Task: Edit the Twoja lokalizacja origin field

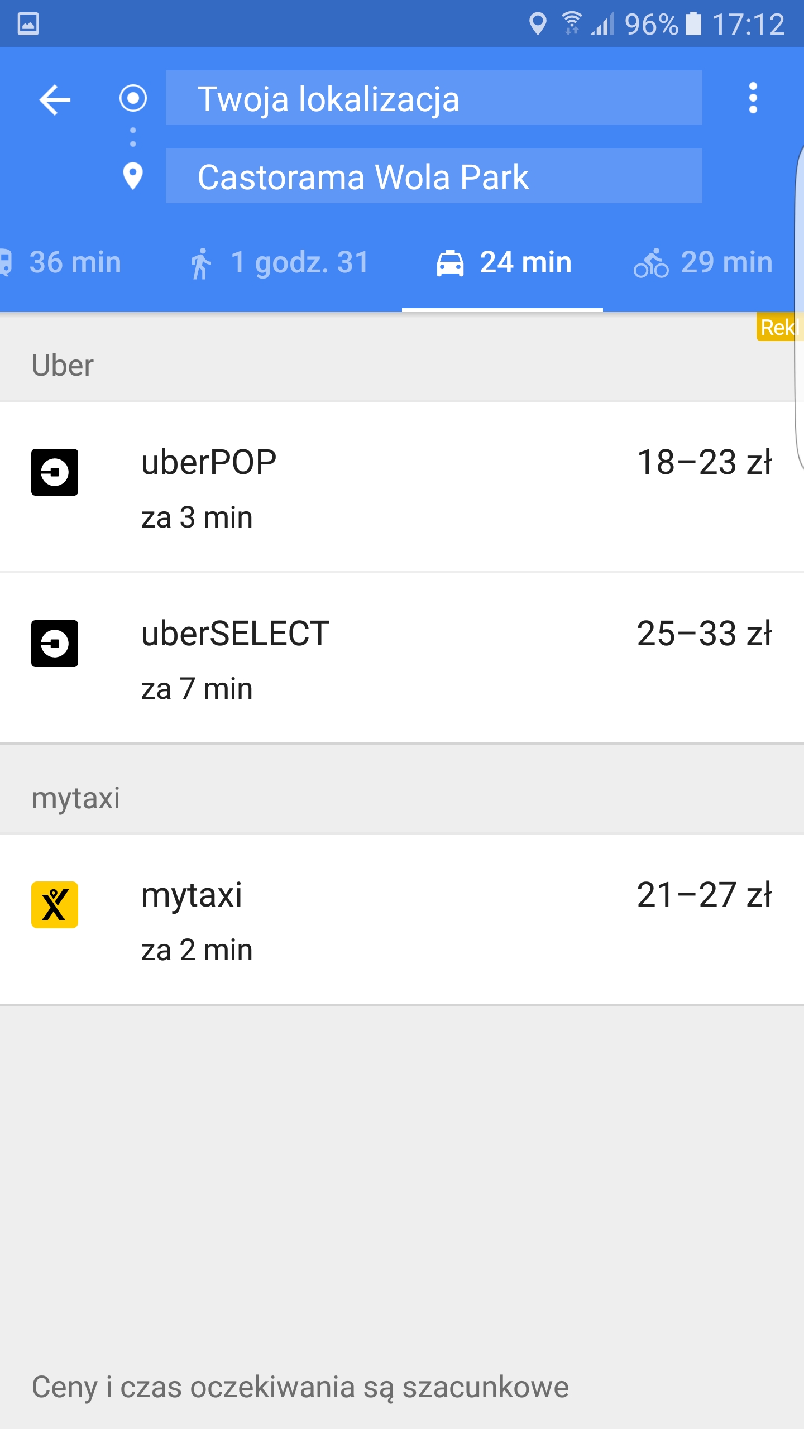Action: (x=433, y=98)
